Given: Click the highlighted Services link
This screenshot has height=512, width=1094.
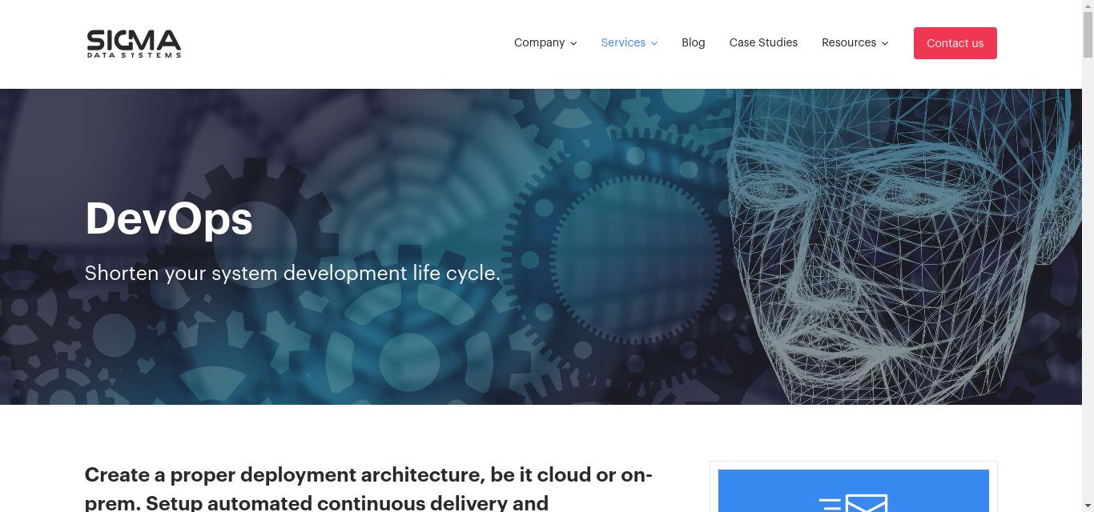Looking at the screenshot, I should [623, 42].
